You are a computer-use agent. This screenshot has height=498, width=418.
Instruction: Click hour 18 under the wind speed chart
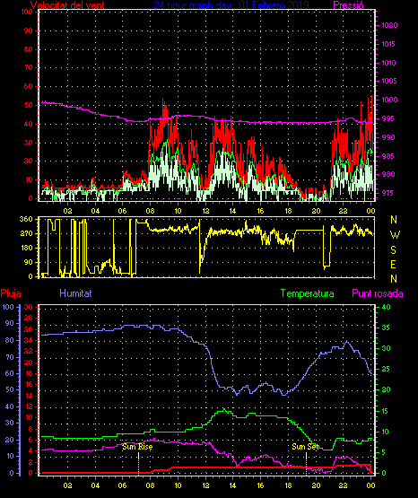tap(288, 211)
